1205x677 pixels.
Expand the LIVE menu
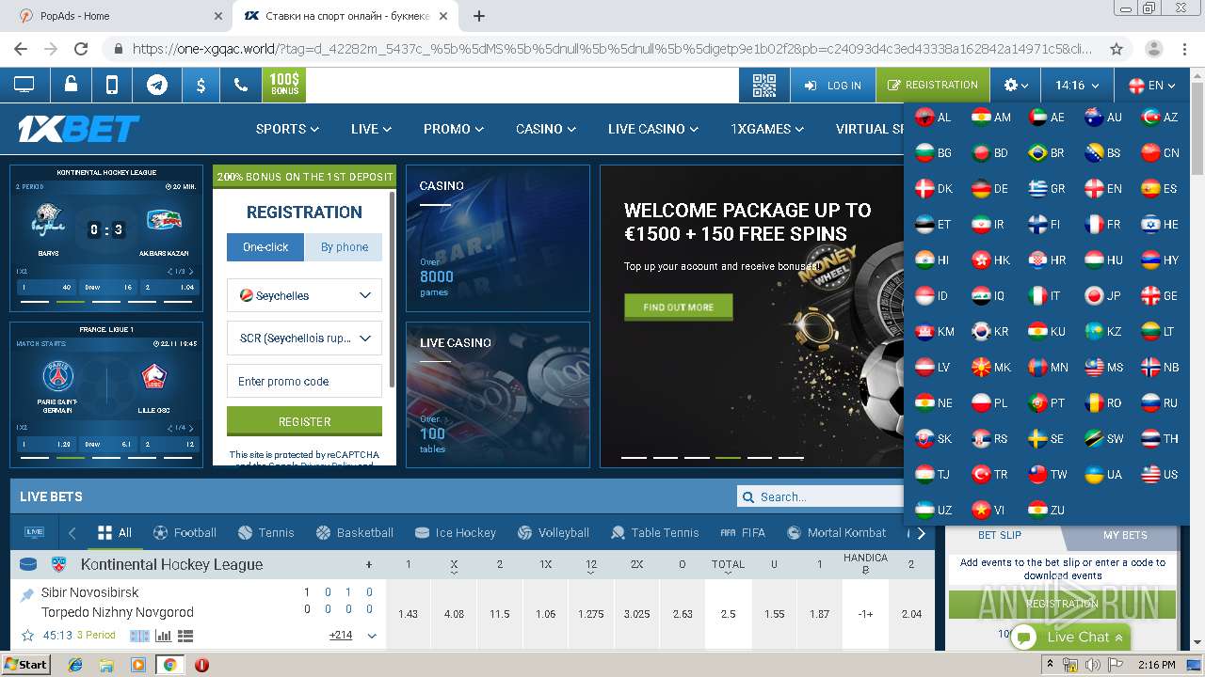tap(371, 129)
